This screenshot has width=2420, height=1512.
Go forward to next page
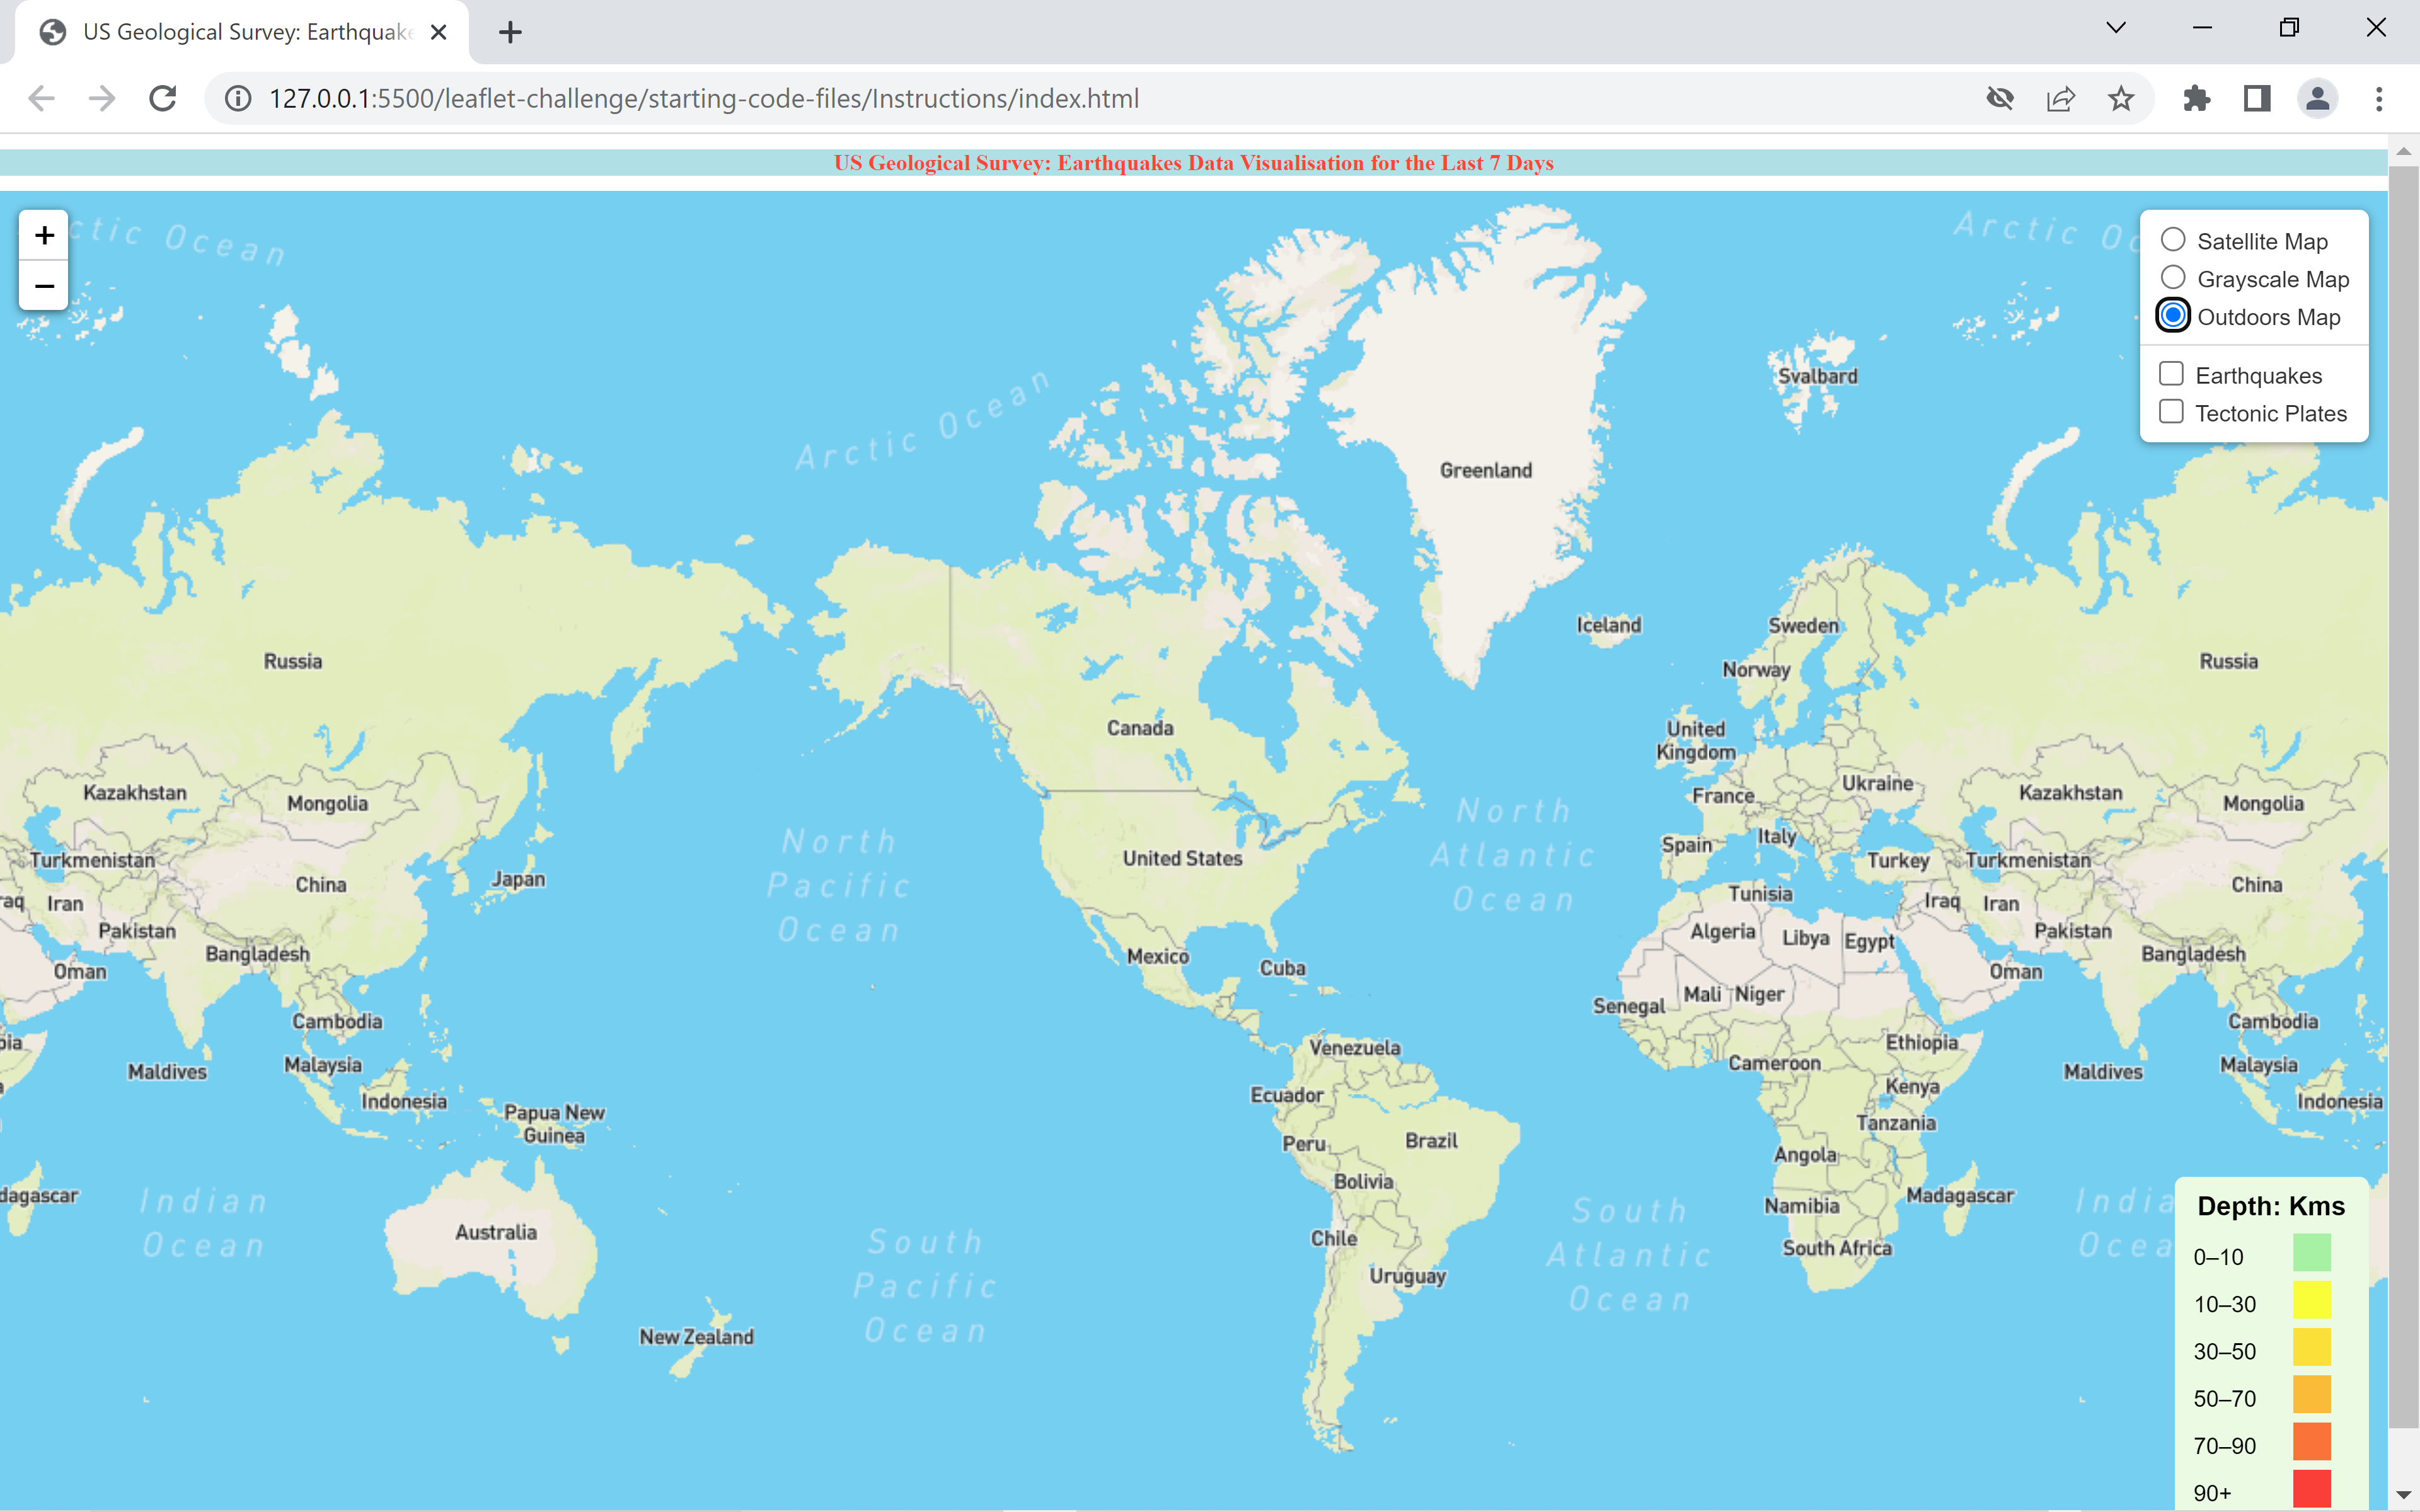pyautogui.click(x=102, y=98)
